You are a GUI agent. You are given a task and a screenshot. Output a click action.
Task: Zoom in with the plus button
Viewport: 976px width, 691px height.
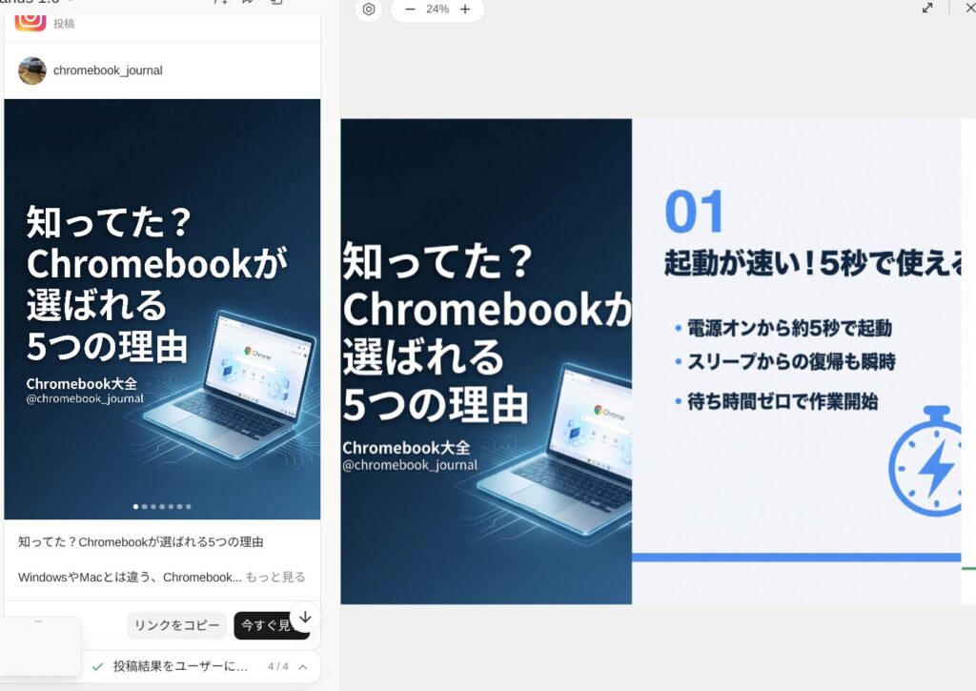(465, 10)
